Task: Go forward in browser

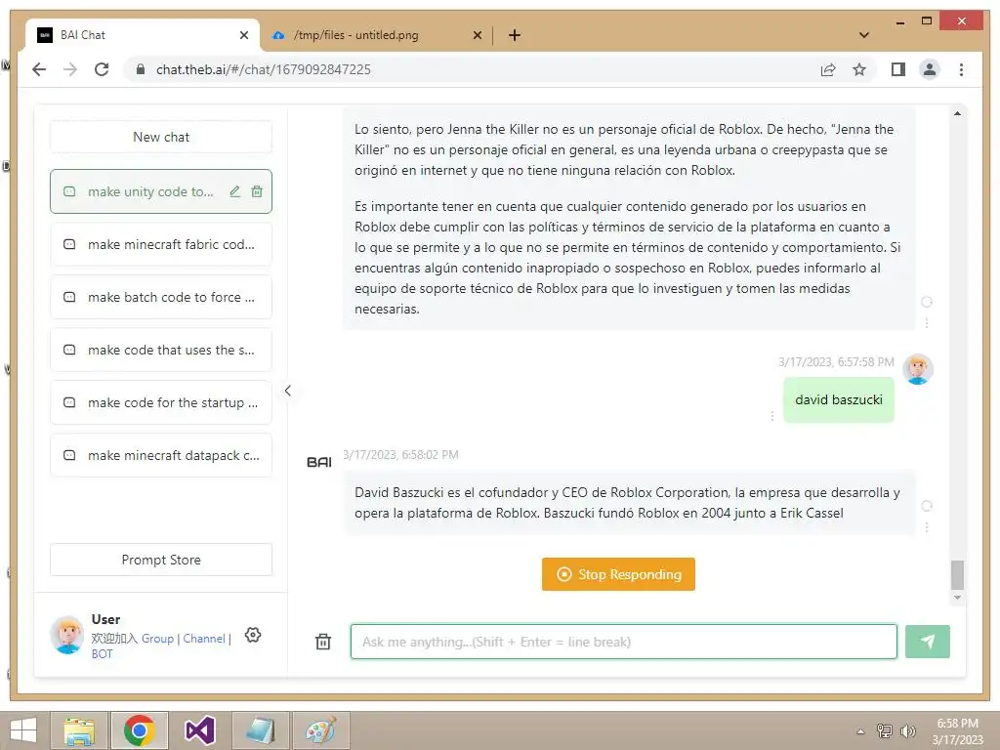Action: (70, 69)
